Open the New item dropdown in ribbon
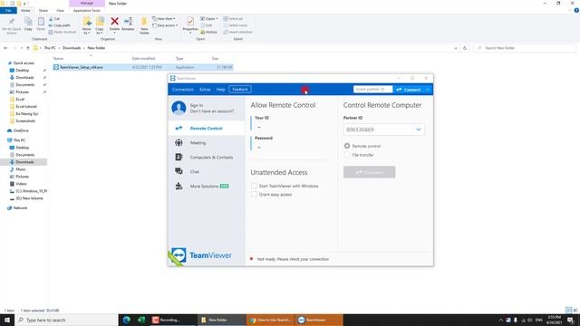The width and height of the screenshot is (580, 326). 164,18
